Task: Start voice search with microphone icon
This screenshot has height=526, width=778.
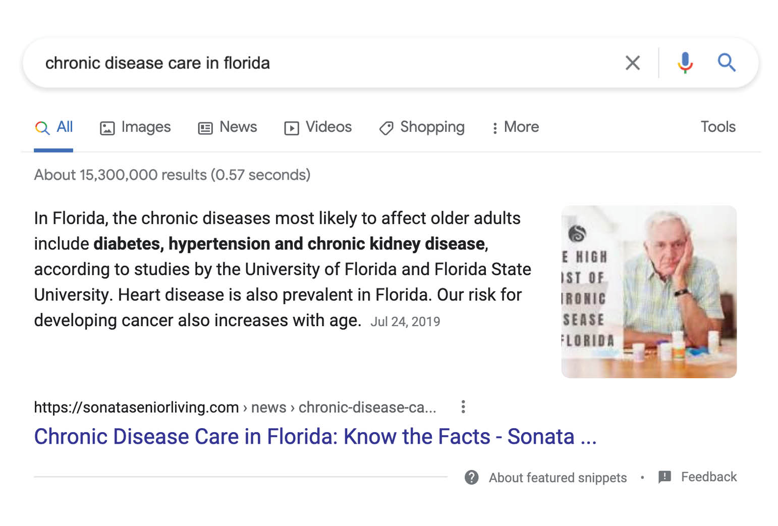Action: click(685, 63)
